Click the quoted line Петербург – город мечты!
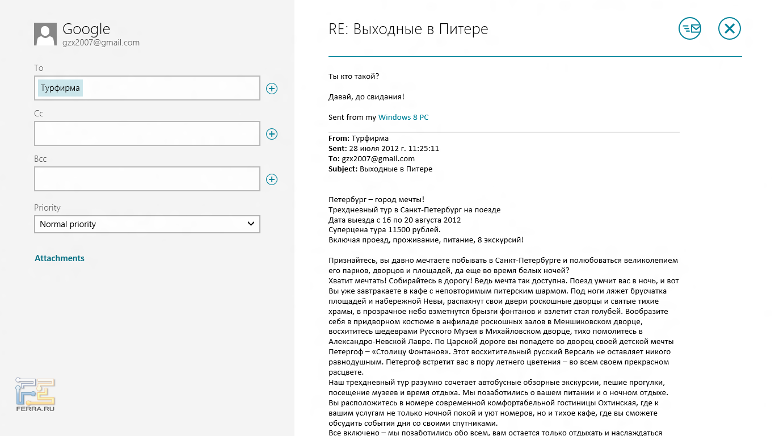The height and width of the screenshot is (436, 775). (x=377, y=199)
